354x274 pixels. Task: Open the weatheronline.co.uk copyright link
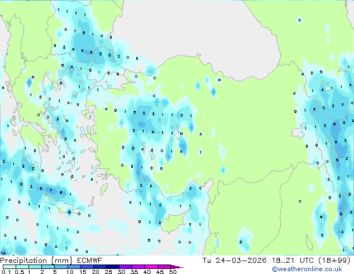tap(307, 269)
